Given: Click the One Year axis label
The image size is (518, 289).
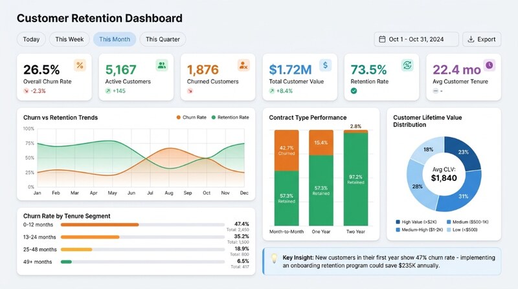Looking at the screenshot, I should point(321,231).
